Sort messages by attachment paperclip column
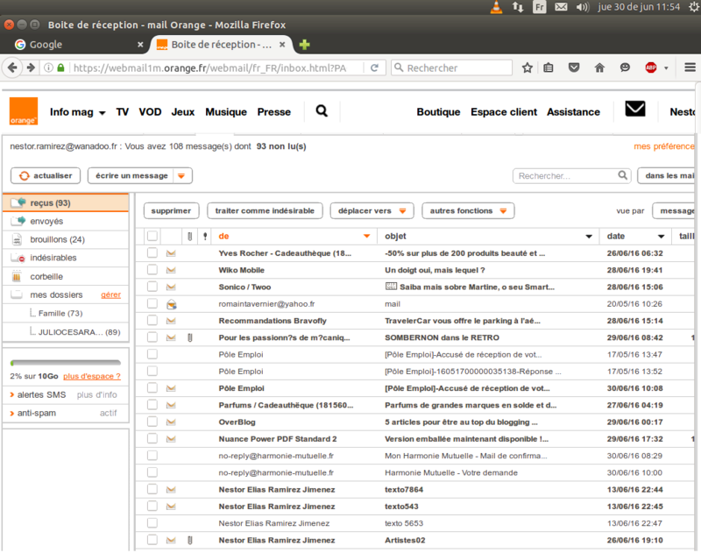The width and height of the screenshot is (701, 553). 189,237
